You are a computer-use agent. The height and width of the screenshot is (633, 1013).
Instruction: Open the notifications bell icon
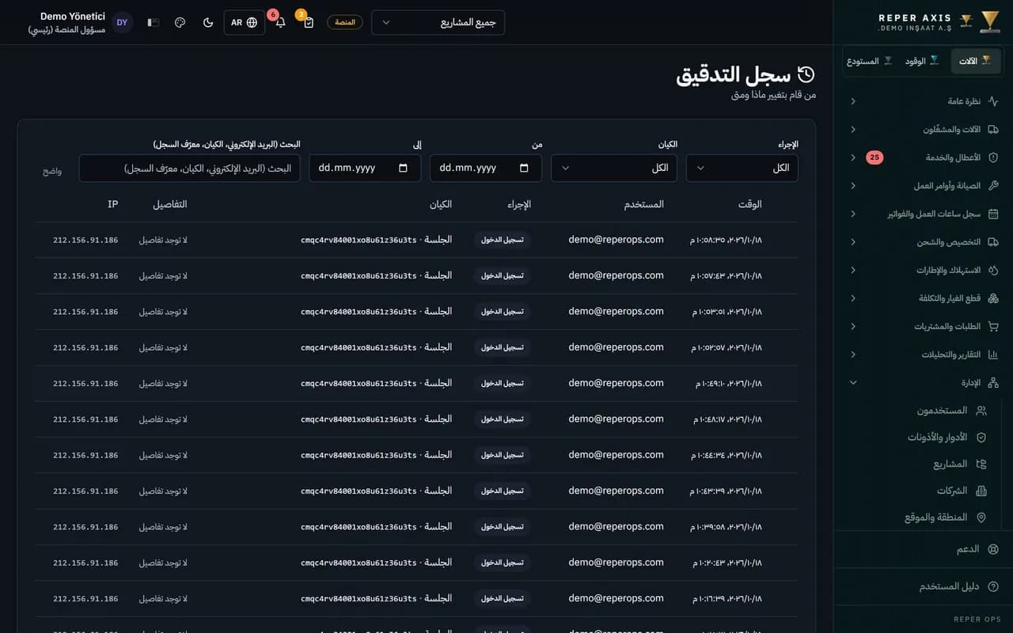tap(280, 22)
